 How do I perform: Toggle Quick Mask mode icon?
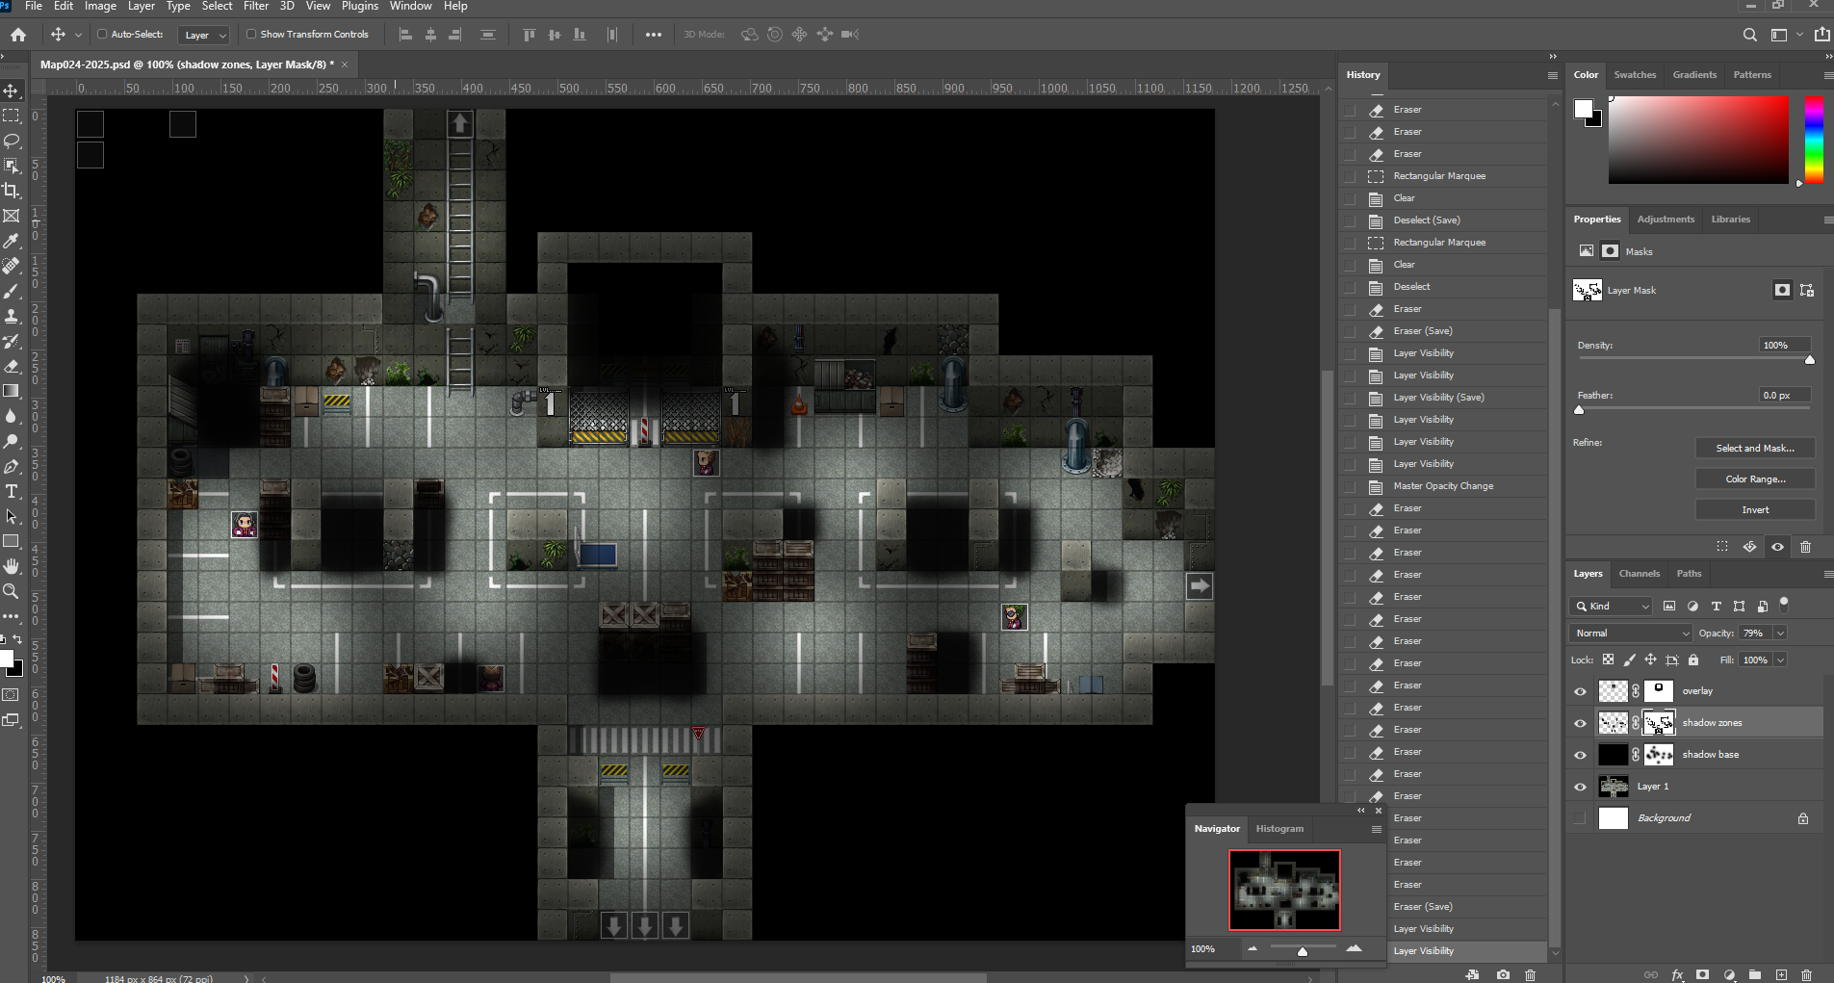(x=12, y=694)
